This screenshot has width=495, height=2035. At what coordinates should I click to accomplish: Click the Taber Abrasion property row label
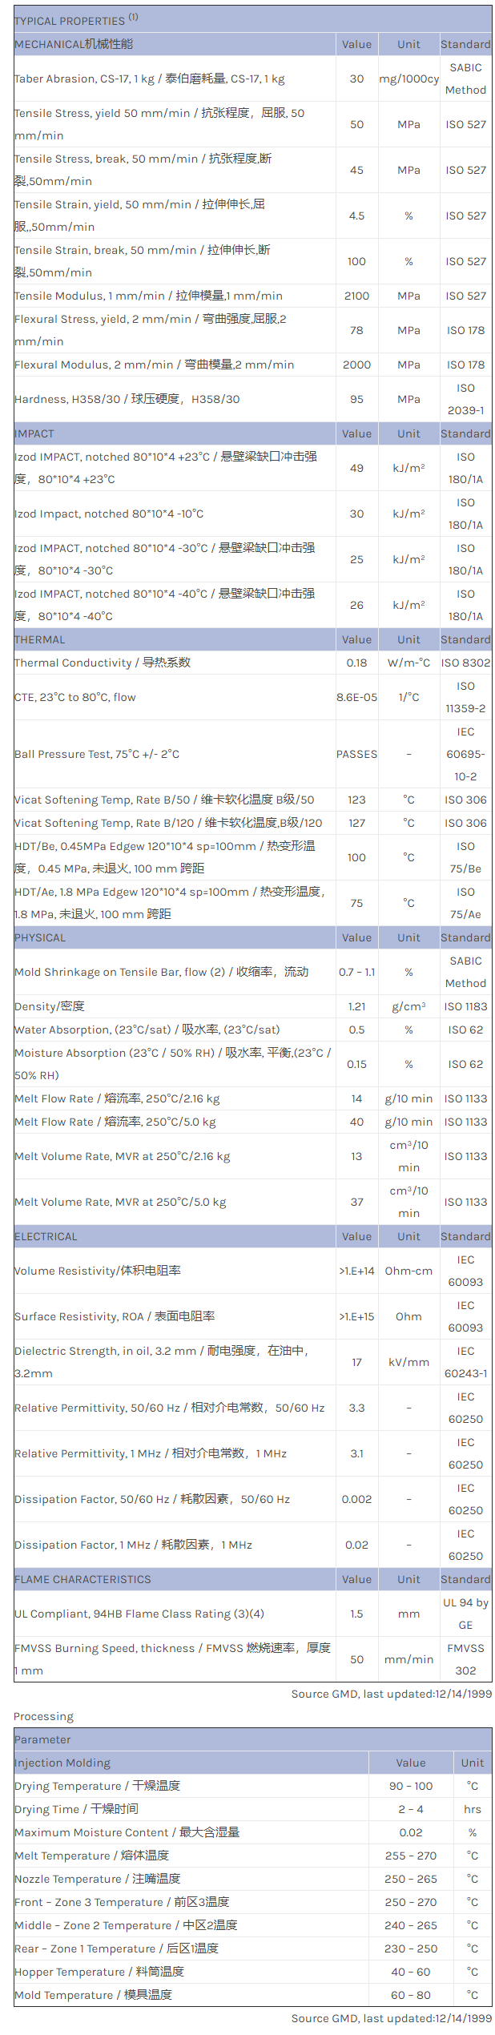pyautogui.click(x=150, y=79)
